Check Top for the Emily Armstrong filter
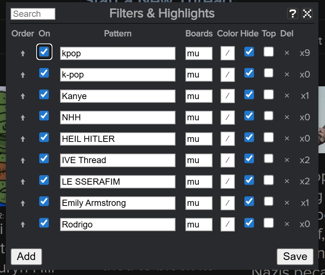325x275 pixels. pos(269,201)
